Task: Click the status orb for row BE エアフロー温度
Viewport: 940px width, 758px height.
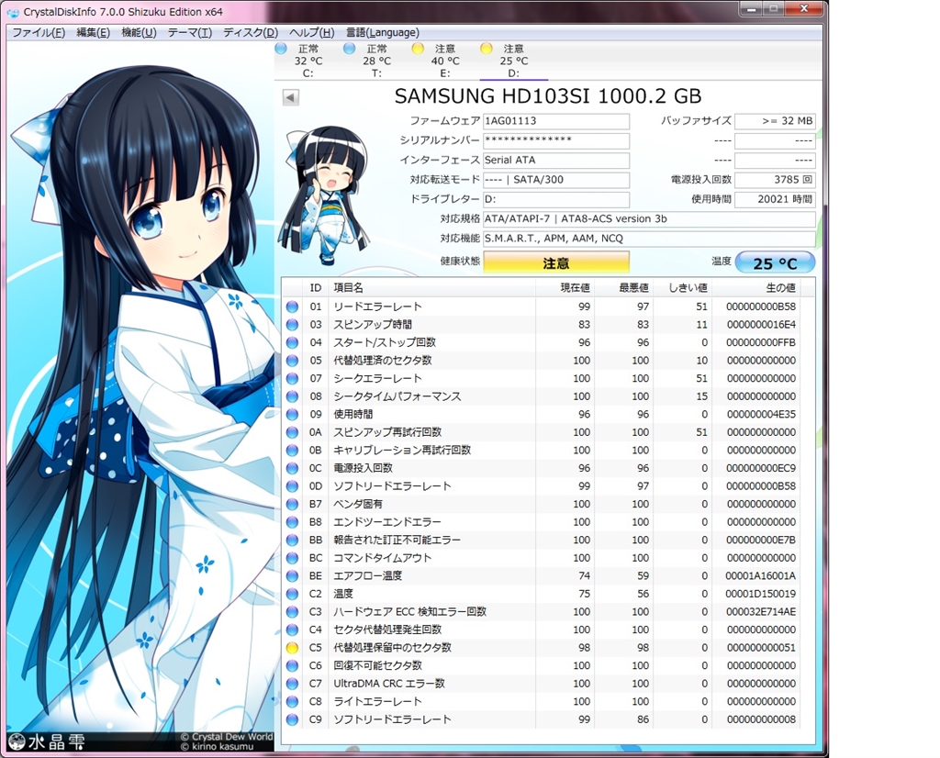Action: tap(292, 575)
